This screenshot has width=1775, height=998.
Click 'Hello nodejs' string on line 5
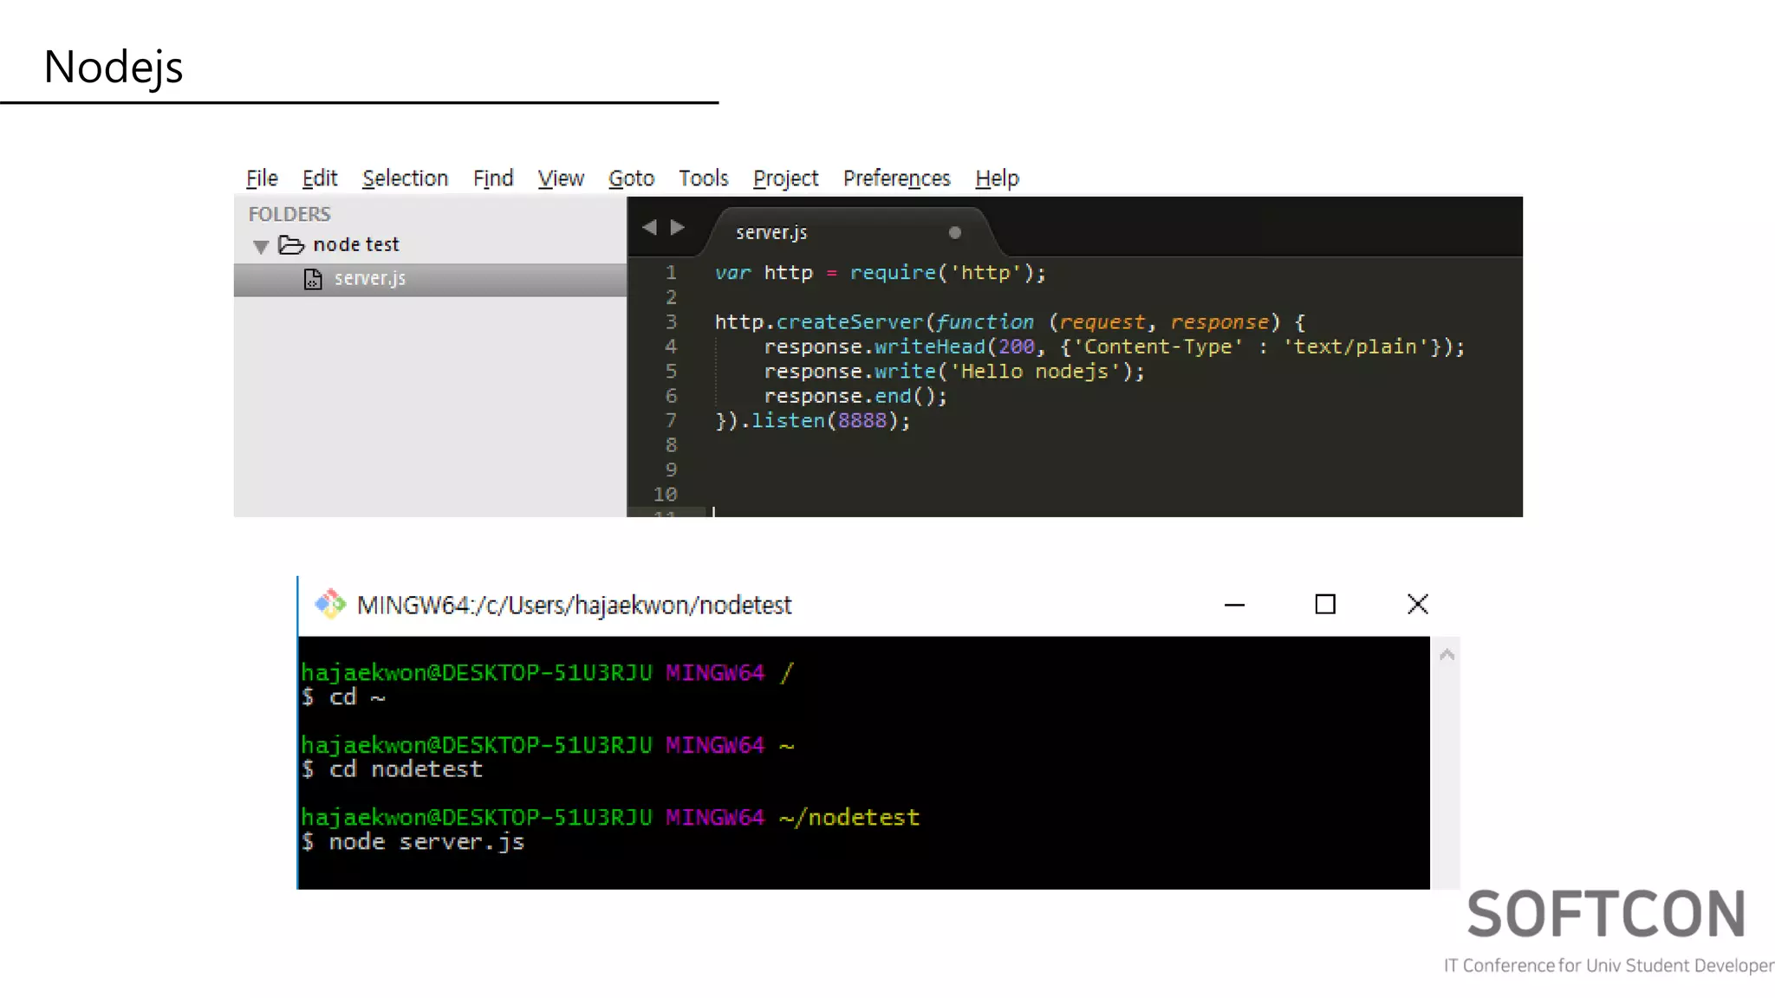point(1036,372)
